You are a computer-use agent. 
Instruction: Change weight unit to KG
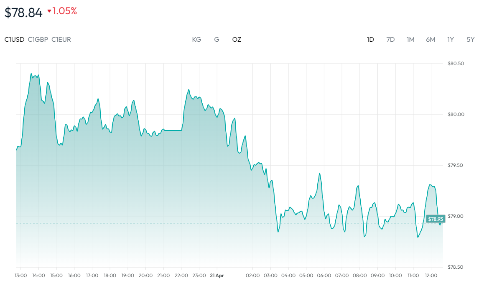pyautogui.click(x=196, y=40)
